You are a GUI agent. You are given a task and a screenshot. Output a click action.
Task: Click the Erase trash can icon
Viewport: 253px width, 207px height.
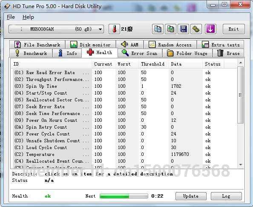pyautogui.click(x=220, y=53)
